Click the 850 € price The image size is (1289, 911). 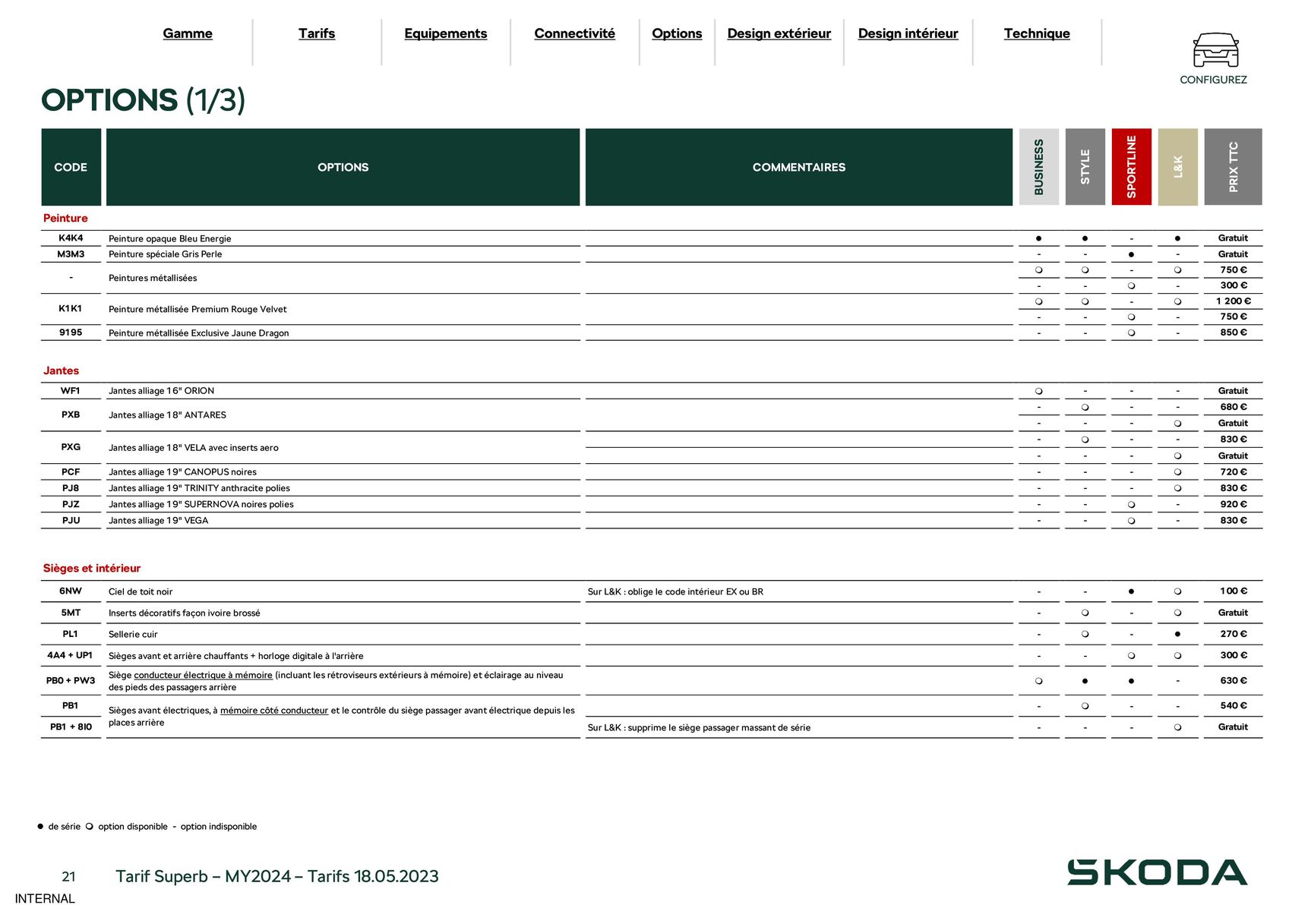1234,333
